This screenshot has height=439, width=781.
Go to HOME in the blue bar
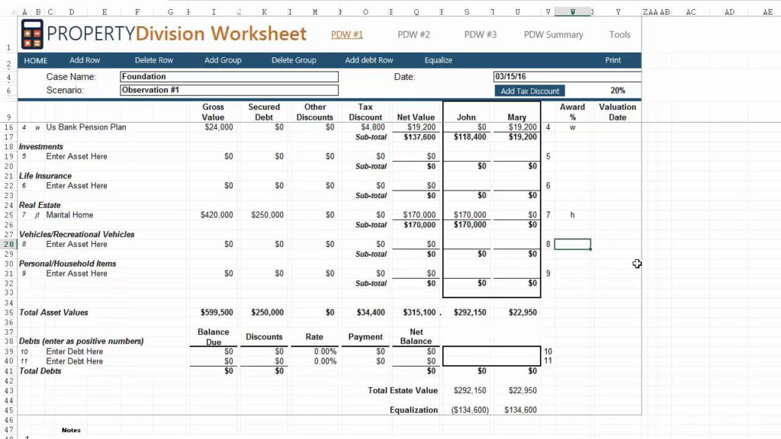pyautogui.click(x=36, y=60)
